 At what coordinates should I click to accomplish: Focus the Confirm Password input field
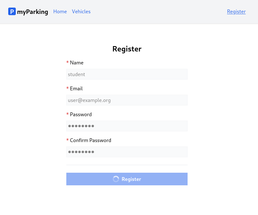click(x=127, y=152)
